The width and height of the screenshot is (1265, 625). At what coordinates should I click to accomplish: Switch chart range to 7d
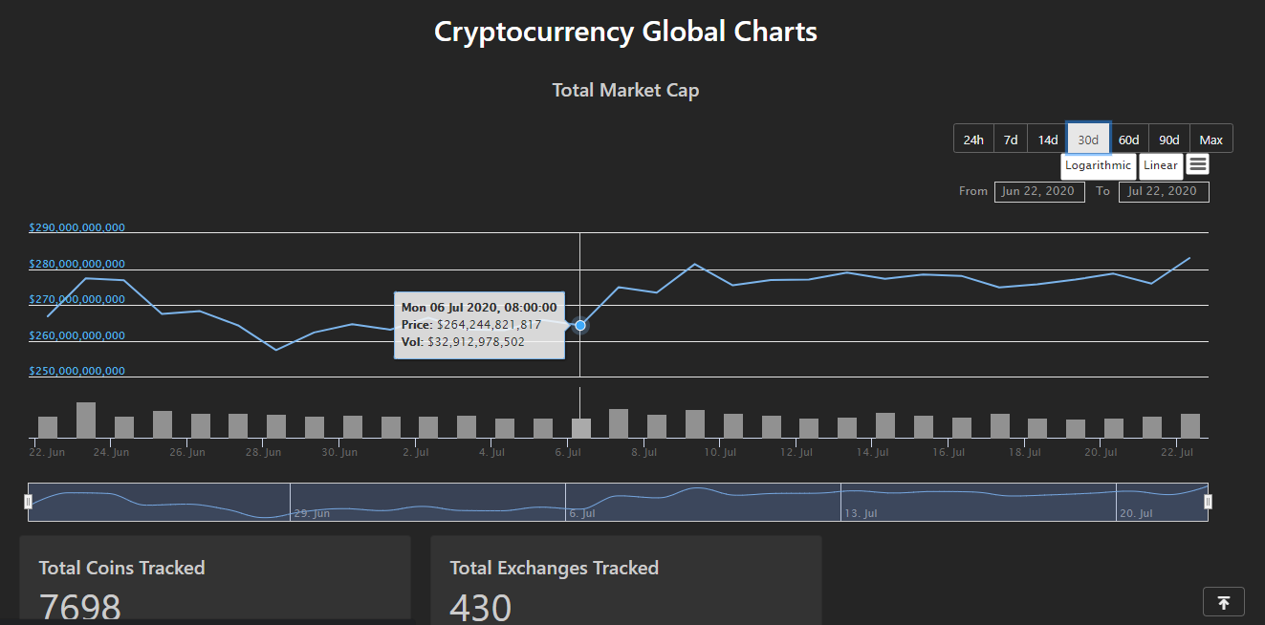coord(1011,140)
